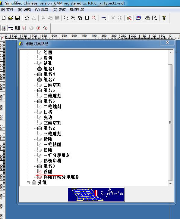This screenshot has width=180, height=219.
Task: Select the 组名2 group item
Action: [49, 128]
